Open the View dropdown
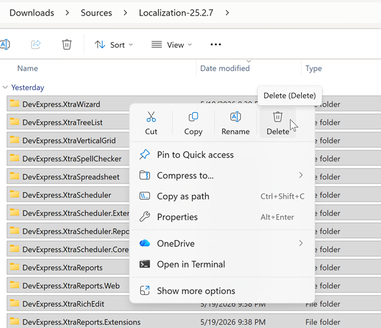Image resolution: width=381 pixels, height=328 pixels. [x=171, y=45]
